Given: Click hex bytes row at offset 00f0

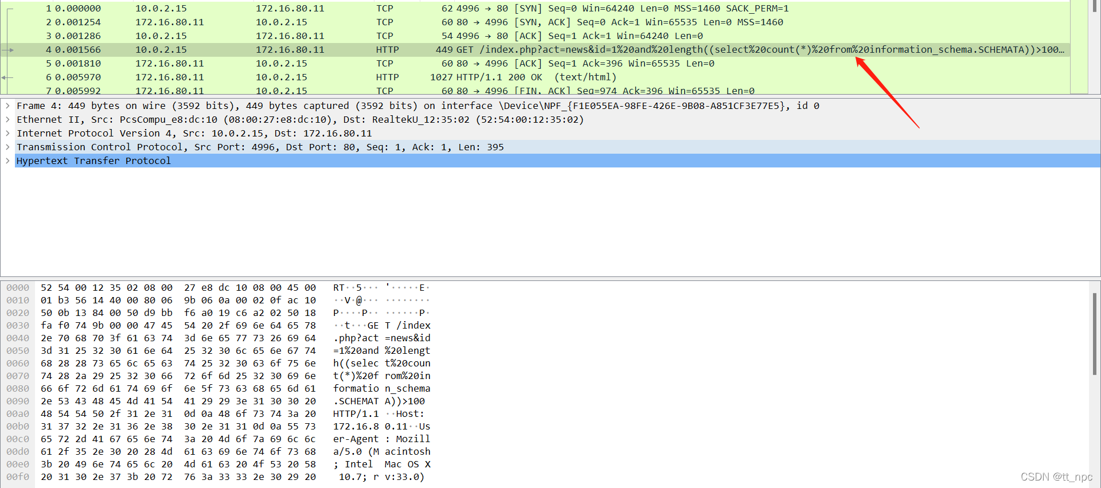Looking at the screenshot, I should point(178,477).
